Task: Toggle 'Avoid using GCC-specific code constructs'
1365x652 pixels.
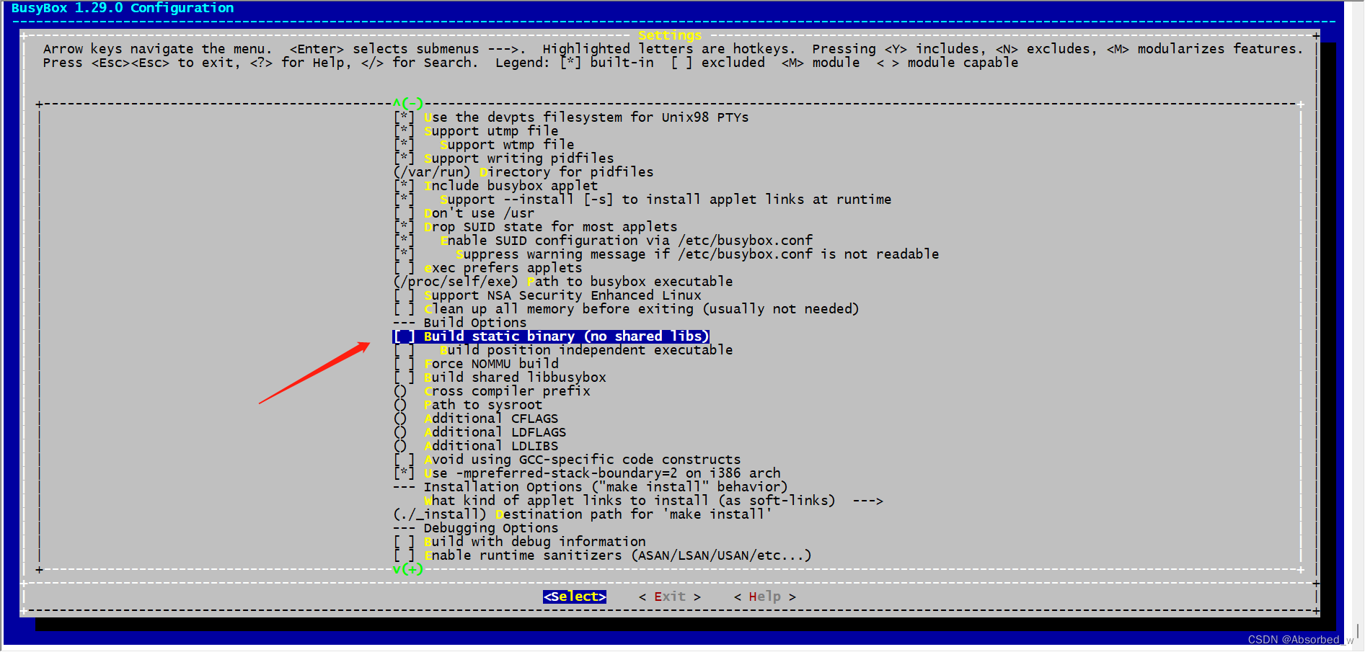Action: pyautogui.click(x=404, y=460)
